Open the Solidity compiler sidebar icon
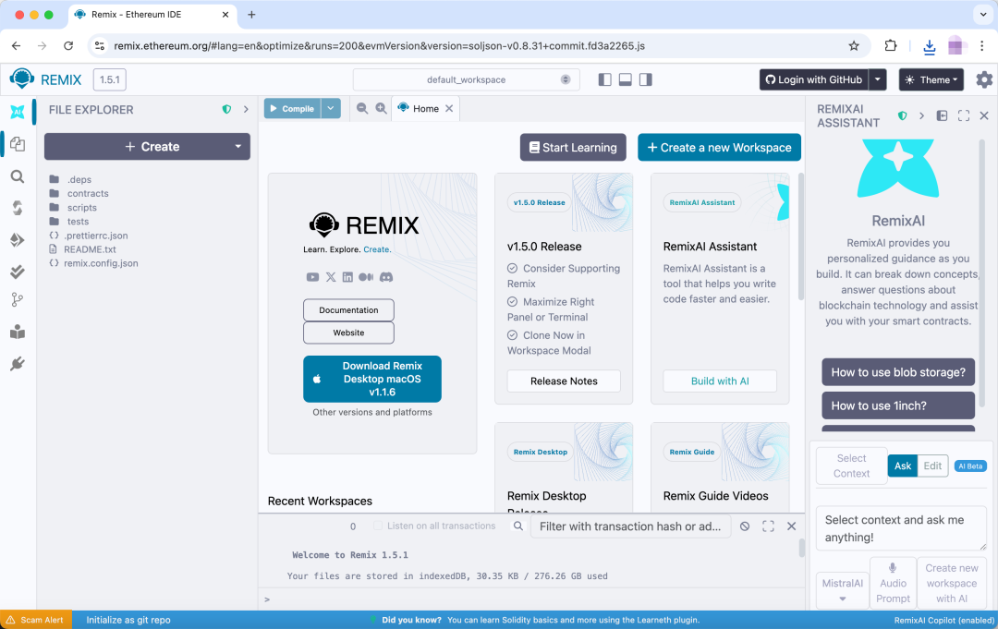The height and width of the screenshot is (629, 998). pyautogui.click(x=18, y=208)
